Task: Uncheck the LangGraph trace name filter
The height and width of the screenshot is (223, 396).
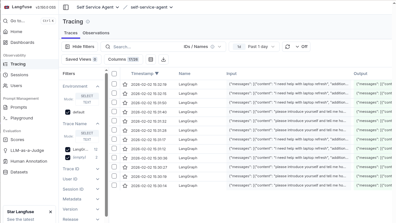Action: [x=68, y=149]
